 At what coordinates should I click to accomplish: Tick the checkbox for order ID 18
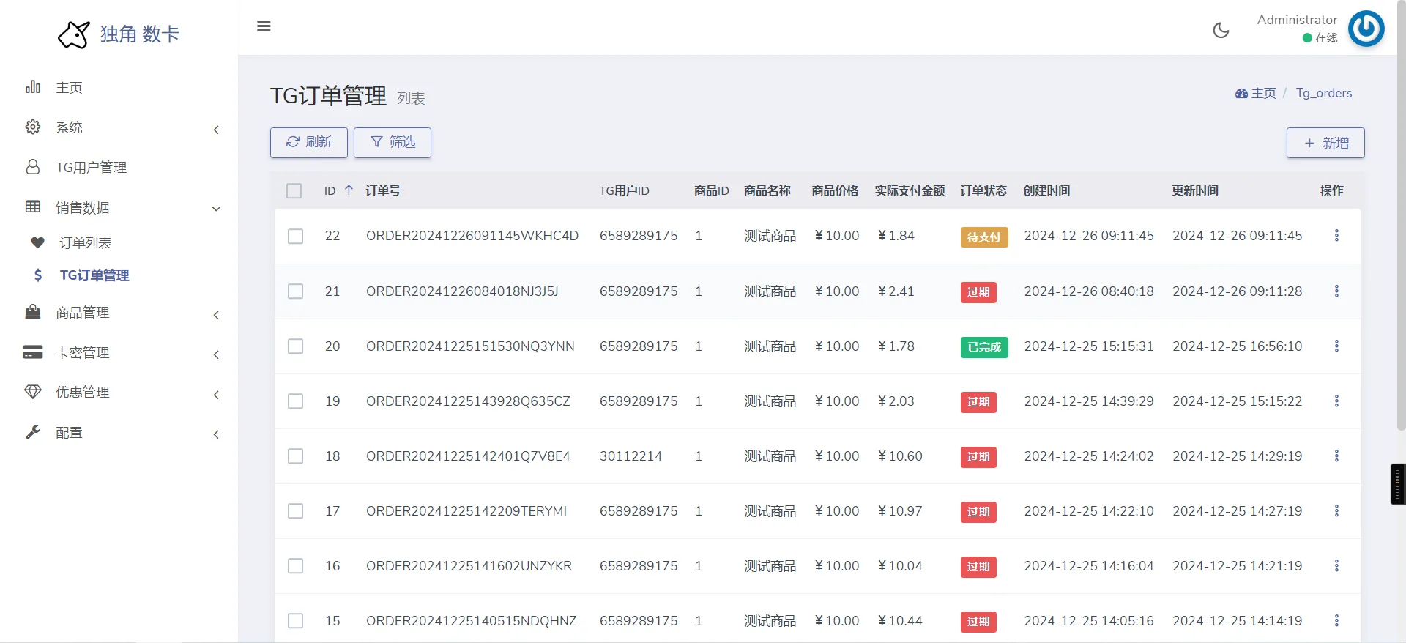(295, 456)
